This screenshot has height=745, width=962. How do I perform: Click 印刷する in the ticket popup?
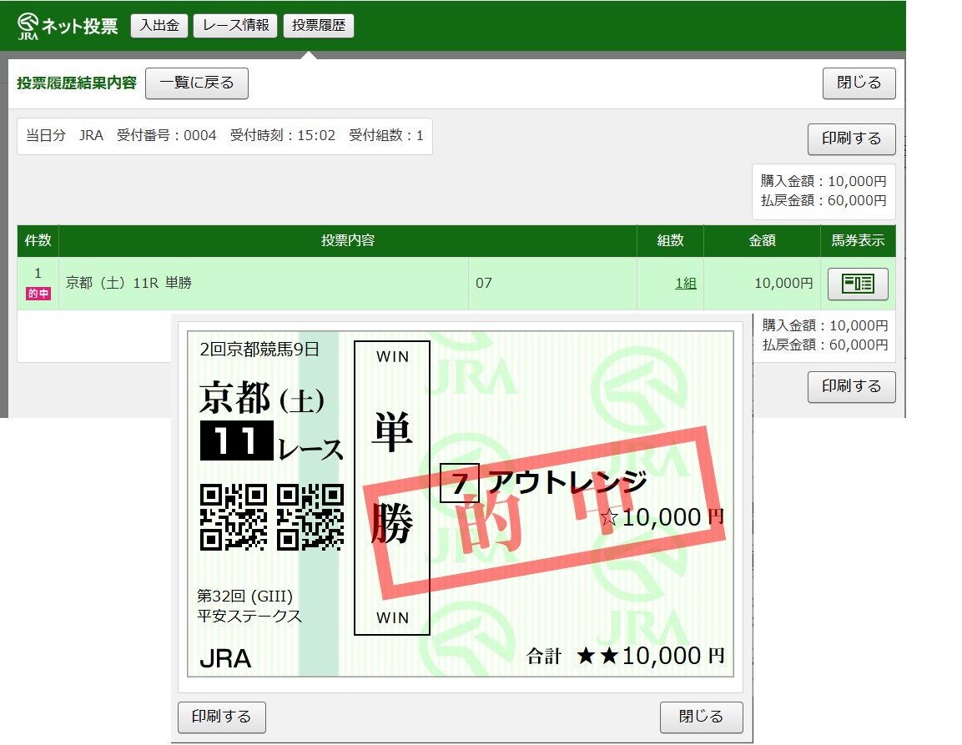pyautogui.click(x=221, y=717)
